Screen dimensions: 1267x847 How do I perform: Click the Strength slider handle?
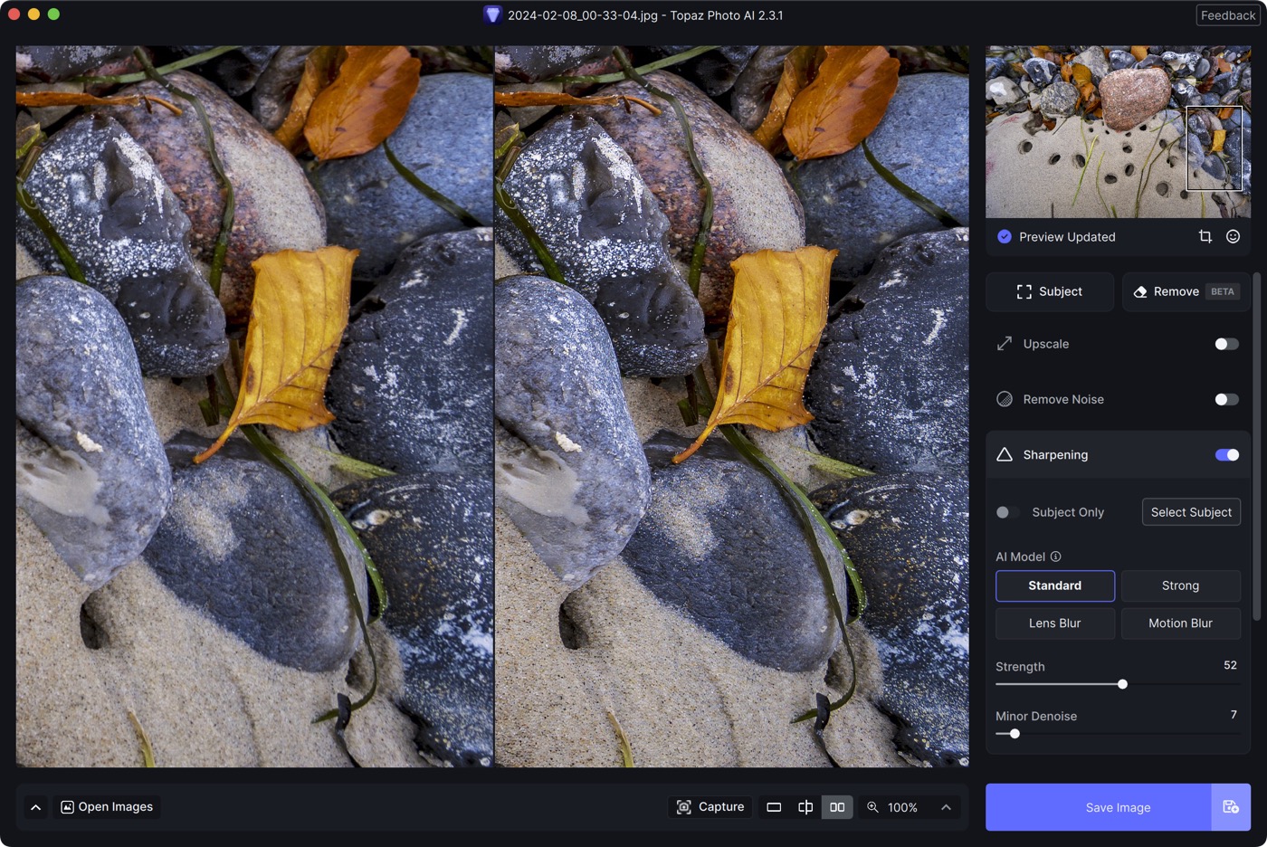[1122, 684]
